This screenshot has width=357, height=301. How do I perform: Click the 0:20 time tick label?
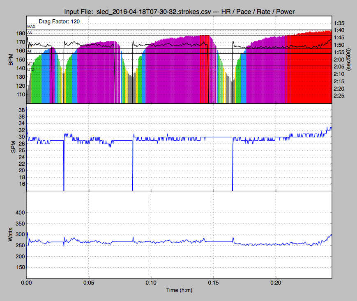pyautogui.click(x=276, y=283)
